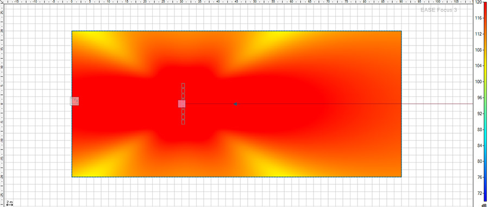Click the EASE Focus 3 watermark
The width and height of the screenshot is (489, 207).
[x=438, y=10]
